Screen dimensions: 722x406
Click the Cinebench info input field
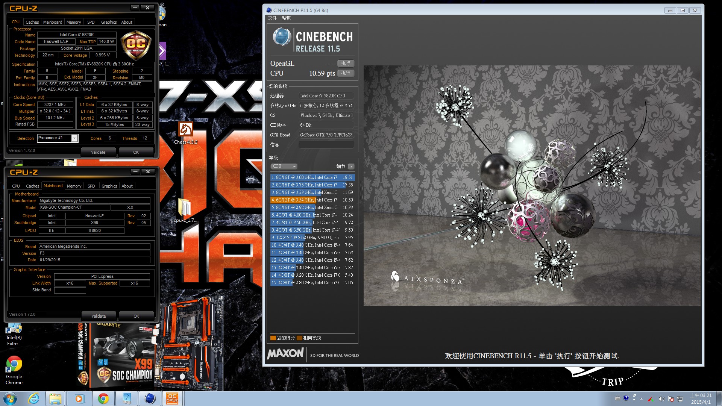326,145
